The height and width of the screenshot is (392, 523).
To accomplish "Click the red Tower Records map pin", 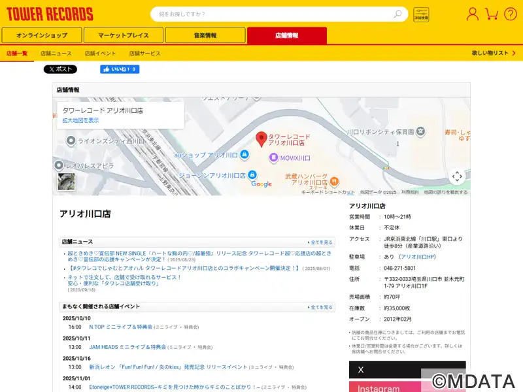I will click(261, 139).
